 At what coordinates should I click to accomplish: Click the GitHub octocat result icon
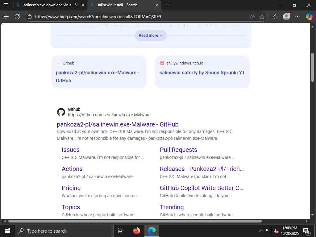tap(61, 112)
